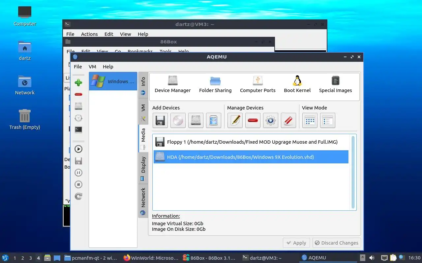This screenshot has height=263, width=422.
Task: Add a floppy device under Add Devices
Action: pos(160,120)
